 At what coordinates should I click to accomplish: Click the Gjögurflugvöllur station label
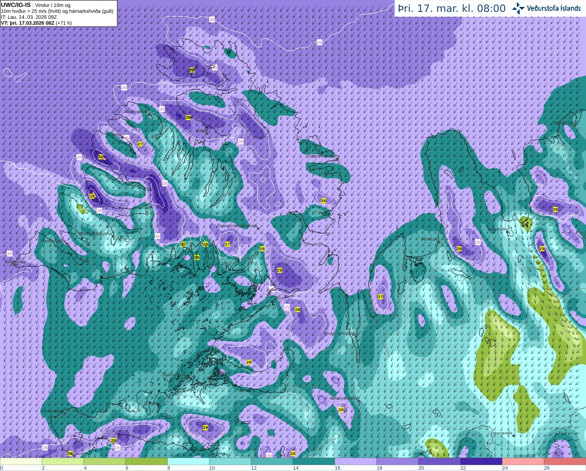(322, 156)
